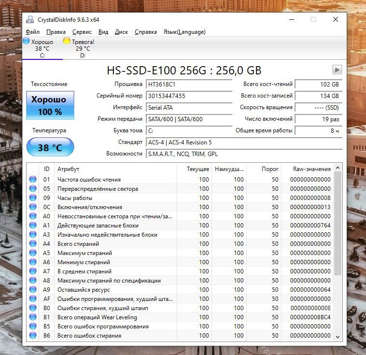The height and width of the screenshot is (355, 366).
Task: Click the host writes value 134 GB
Action: point(318,96)
